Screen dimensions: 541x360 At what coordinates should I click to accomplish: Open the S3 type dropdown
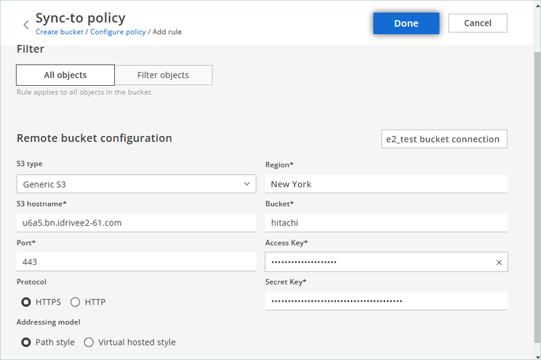click(136, 184)
